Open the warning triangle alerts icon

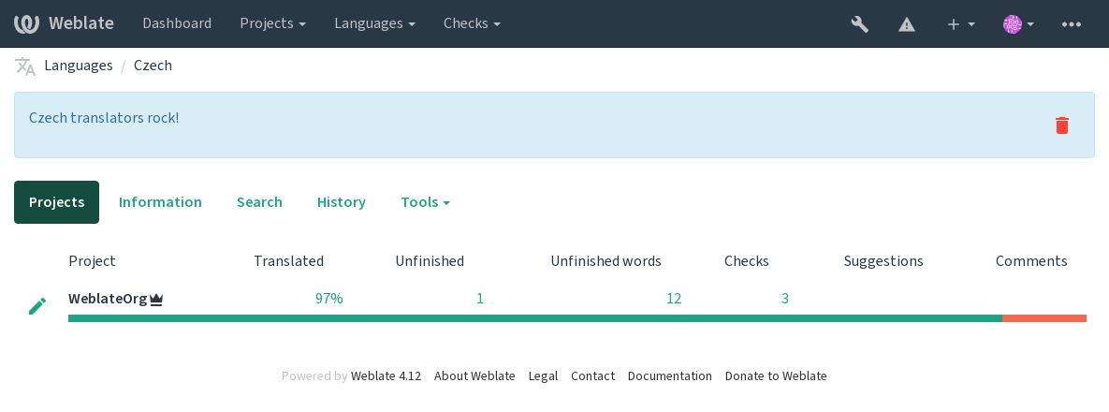point(907,24)
